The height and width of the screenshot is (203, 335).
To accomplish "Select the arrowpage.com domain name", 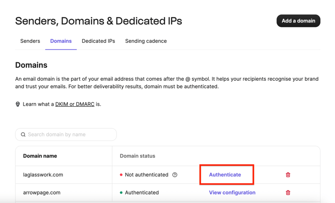I will 41,193.
